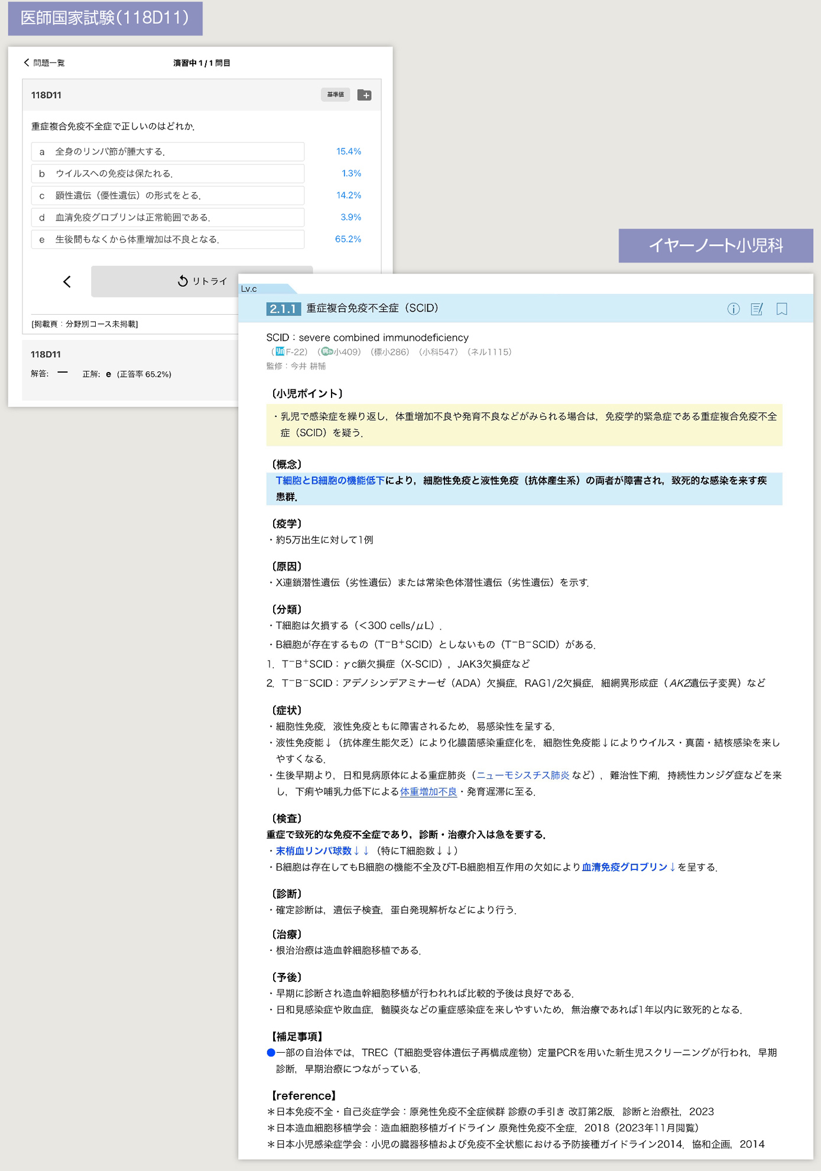Click the 演習中 1/1 問目 progress label
Viewport: 821px width, 1171px height.
202,63
